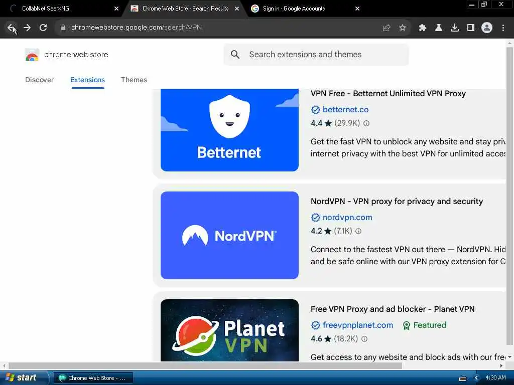This screenshot has height=385, width=514.
Task: Expand hidden tray icons with the arrow
Action: pos(477,378)
